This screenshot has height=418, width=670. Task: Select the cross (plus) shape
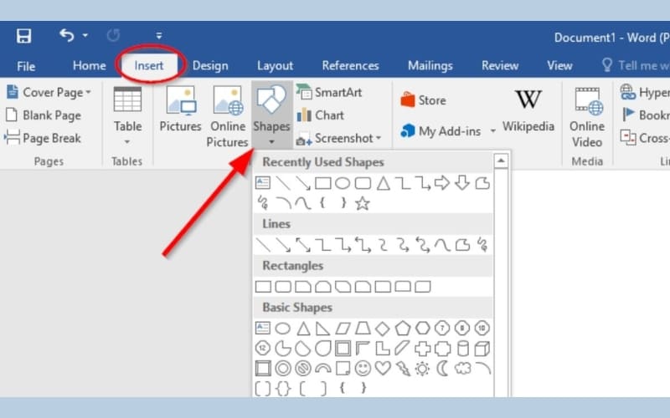pos(423,349)
